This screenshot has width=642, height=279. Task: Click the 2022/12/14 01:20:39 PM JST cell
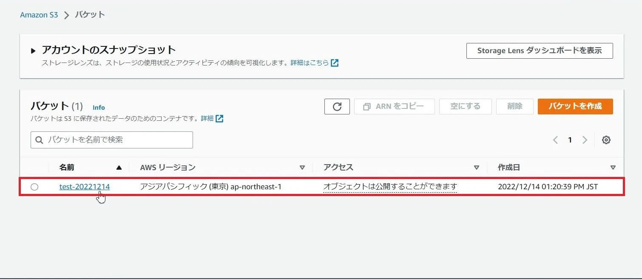point(548,187)
